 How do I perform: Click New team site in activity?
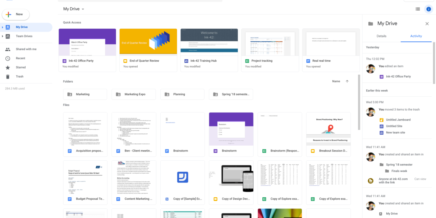395,133
